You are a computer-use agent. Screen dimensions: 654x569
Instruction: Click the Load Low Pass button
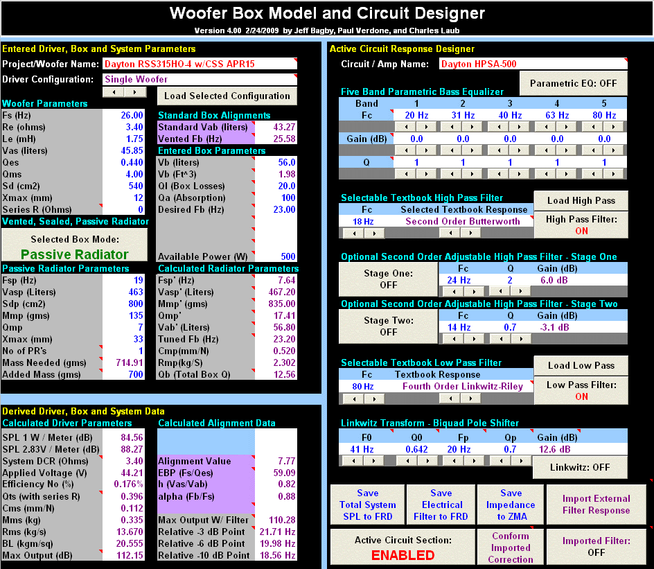click(581, 366)
